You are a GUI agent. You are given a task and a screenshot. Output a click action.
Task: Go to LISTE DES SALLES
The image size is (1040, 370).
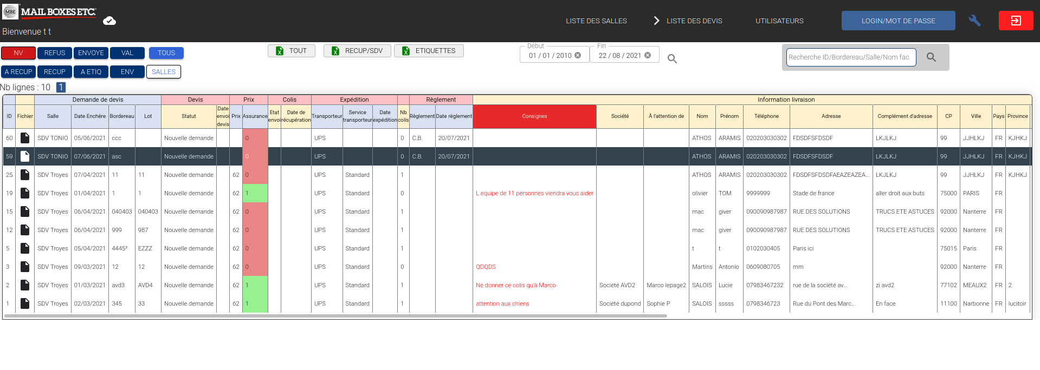click(x=596, y=21)
